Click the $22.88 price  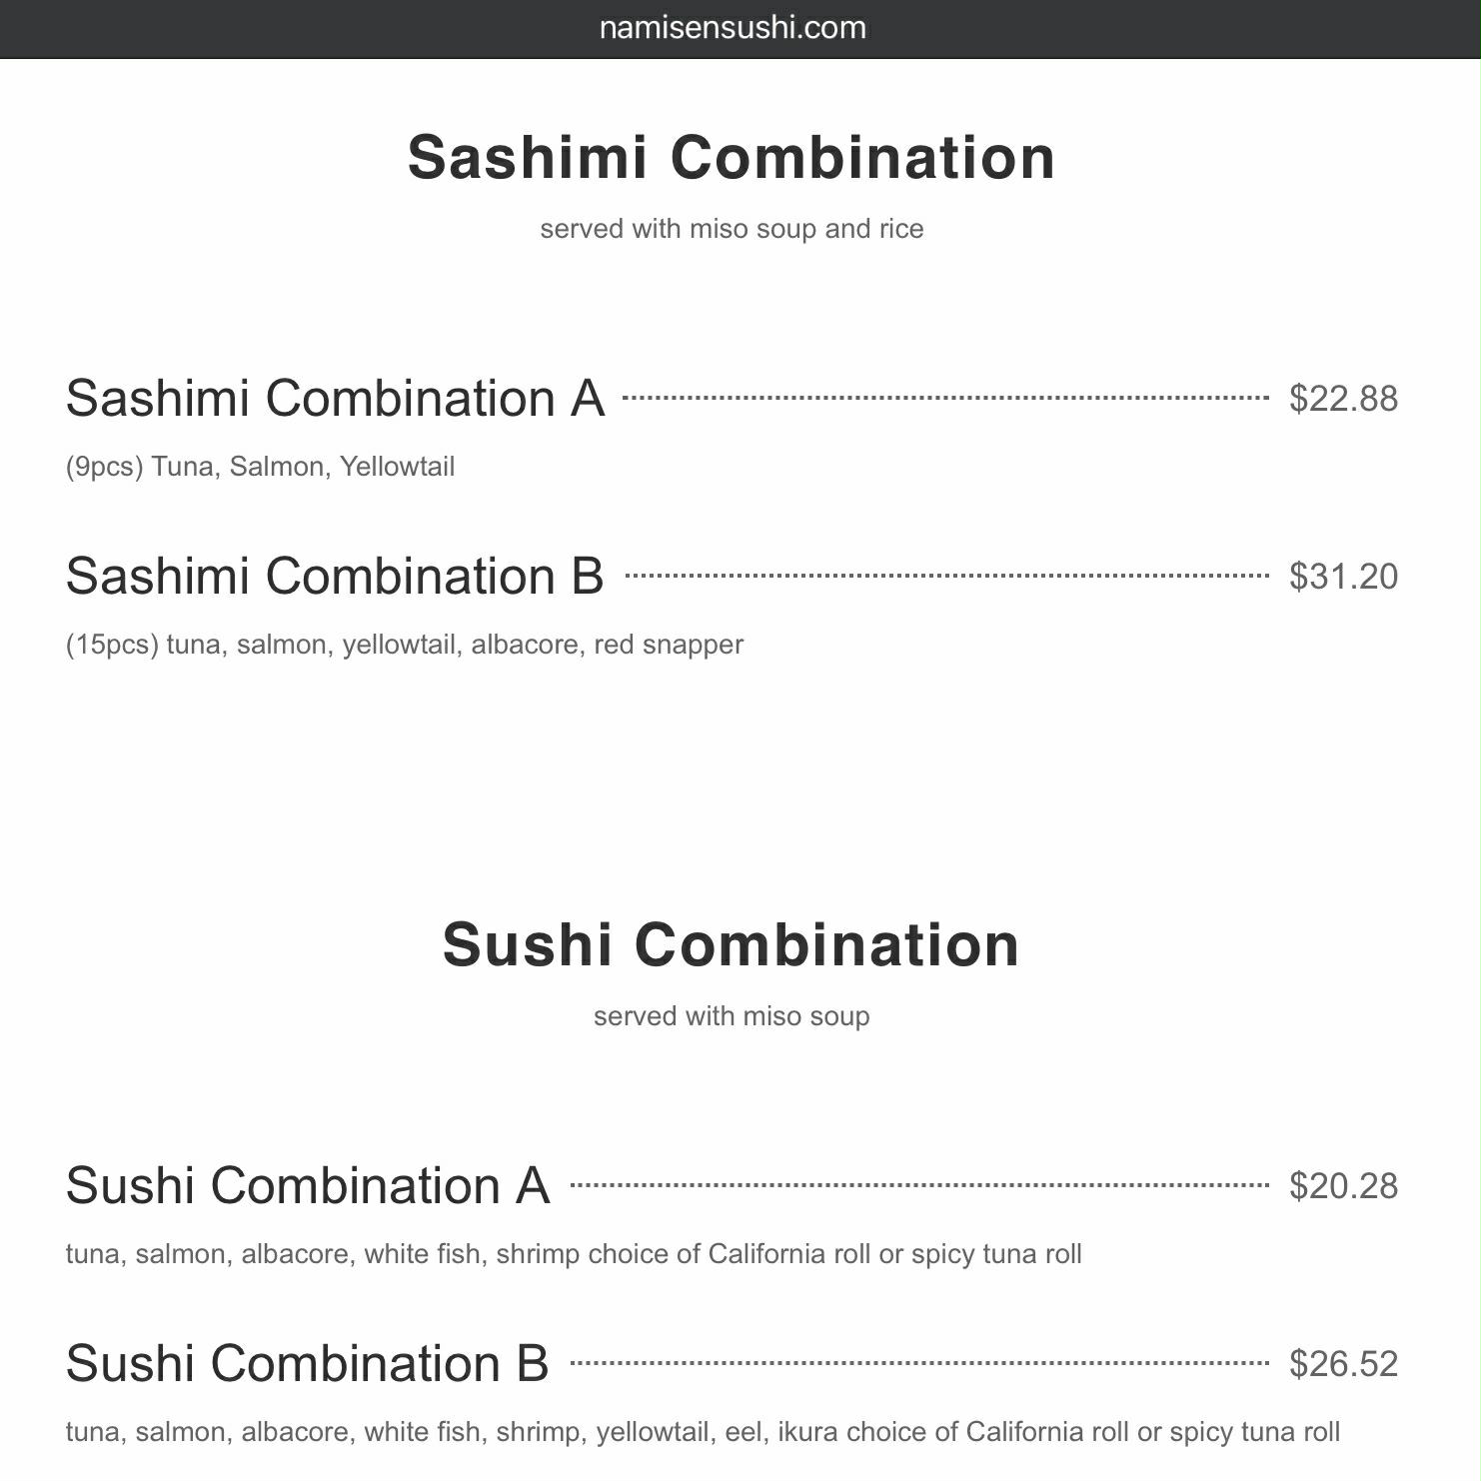(1343, 399)
